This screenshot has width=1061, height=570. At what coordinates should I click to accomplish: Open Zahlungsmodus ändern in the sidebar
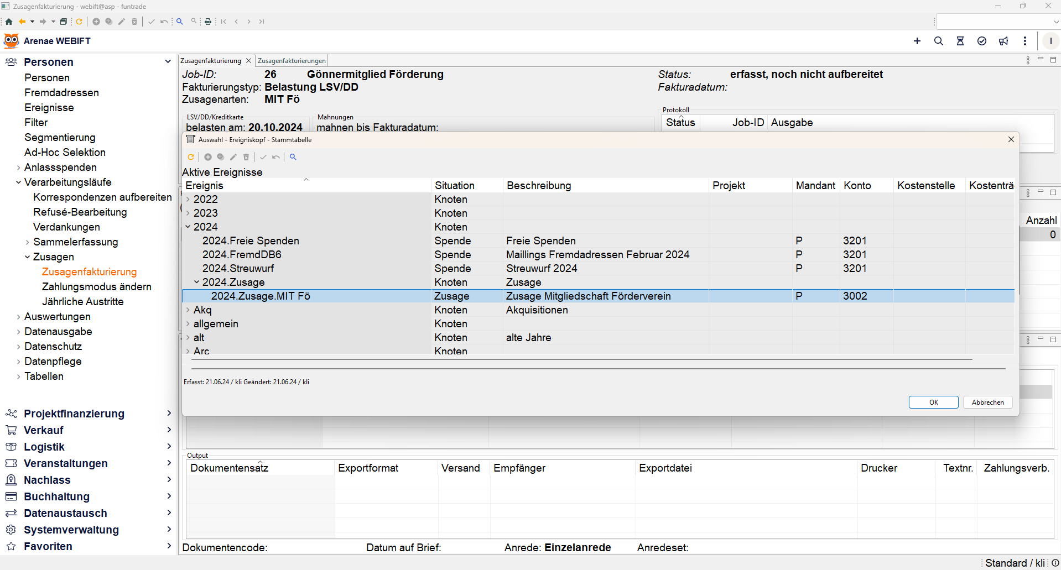96,286
